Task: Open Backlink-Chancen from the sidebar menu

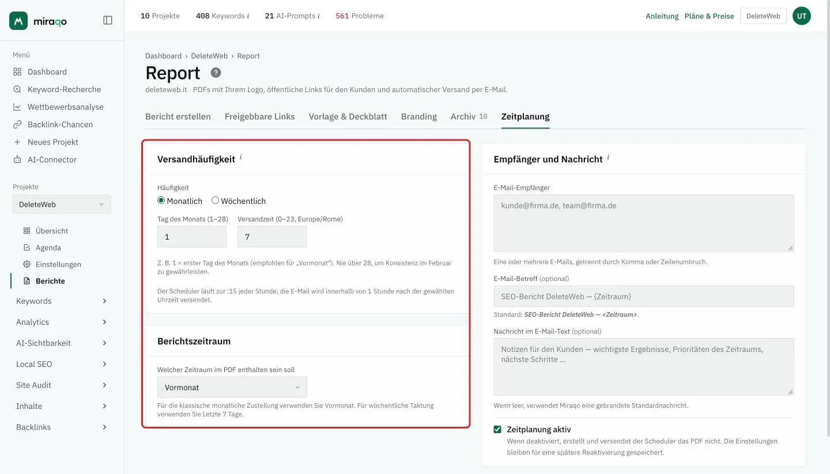Action: point(60,124)
